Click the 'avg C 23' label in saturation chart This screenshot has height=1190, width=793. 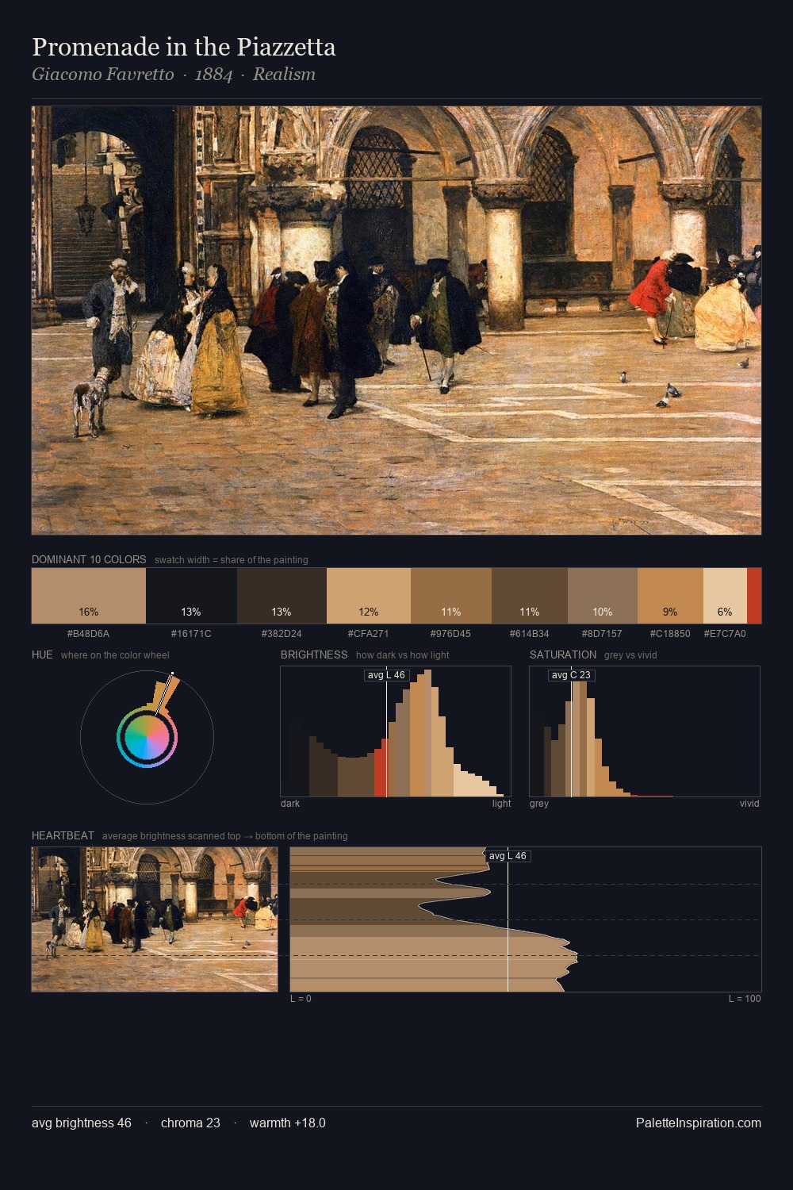[x=571, y=675]
